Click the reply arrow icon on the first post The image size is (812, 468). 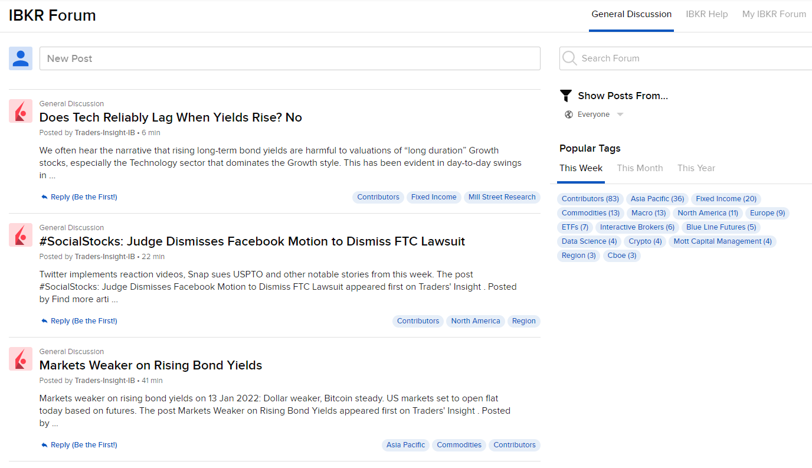click(x=44, y=196)
